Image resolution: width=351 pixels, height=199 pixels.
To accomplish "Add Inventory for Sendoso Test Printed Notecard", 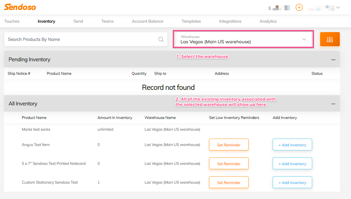I will [x=292, y=164].
